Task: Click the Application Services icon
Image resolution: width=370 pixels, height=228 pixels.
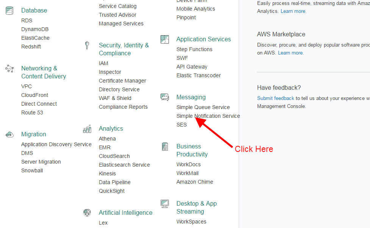Action: [x=165, y=39]
